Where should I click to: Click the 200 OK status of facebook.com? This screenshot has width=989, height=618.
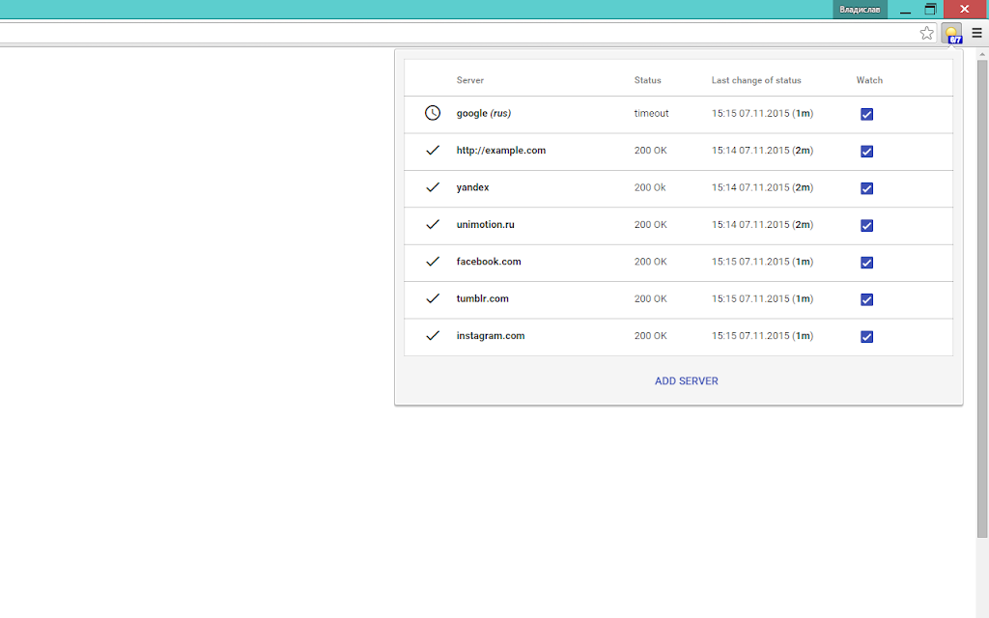coord(650,262)
